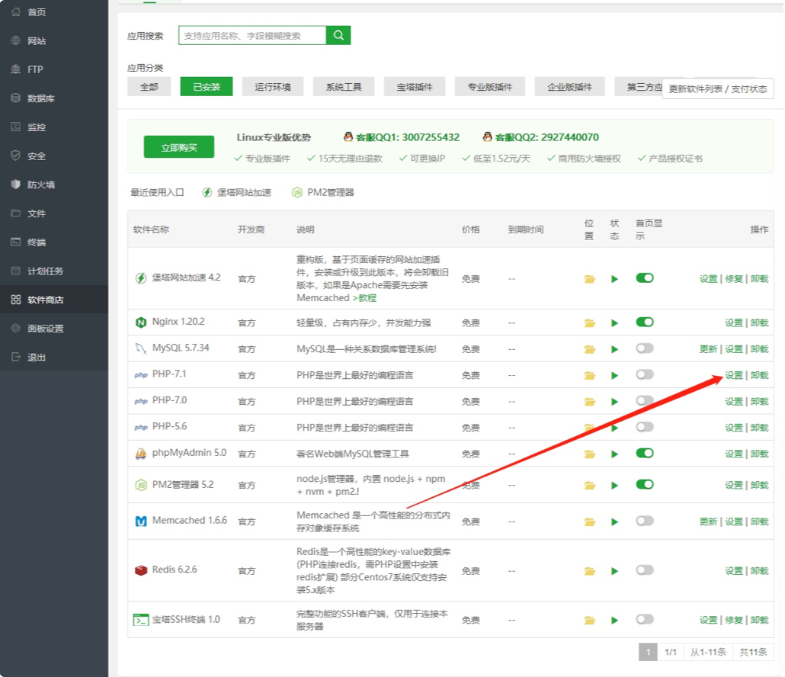
Task: Enable homepage display for Memcached 1.6.6
Action: coord(644,521)
